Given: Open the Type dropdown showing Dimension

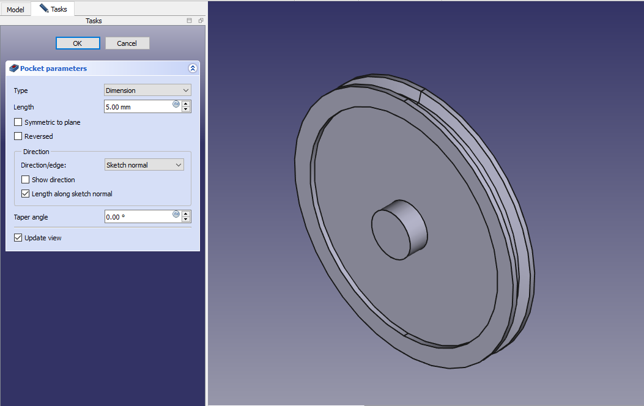Looking at the screenshot, I should [x=147, y=90].
